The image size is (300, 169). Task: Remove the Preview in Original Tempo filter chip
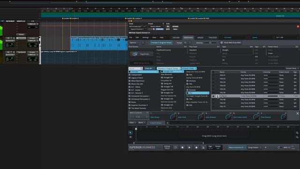[180, 69]
